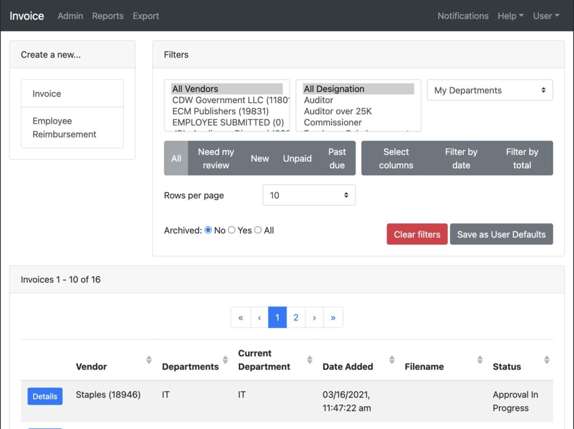Activate the Unpaid filter segment
574x429 pixels.
[297, 158]
